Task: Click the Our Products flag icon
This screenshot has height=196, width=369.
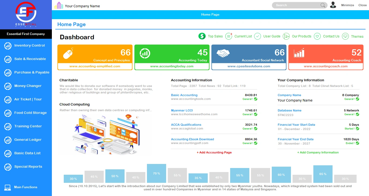Action: coord(286,36)
